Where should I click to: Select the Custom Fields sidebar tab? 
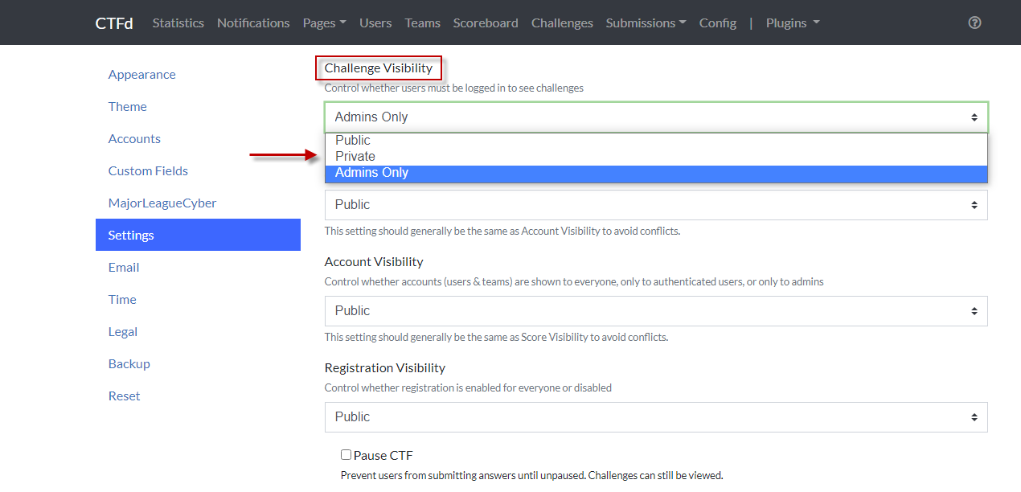pyautogui.click(x=148, y=171)
